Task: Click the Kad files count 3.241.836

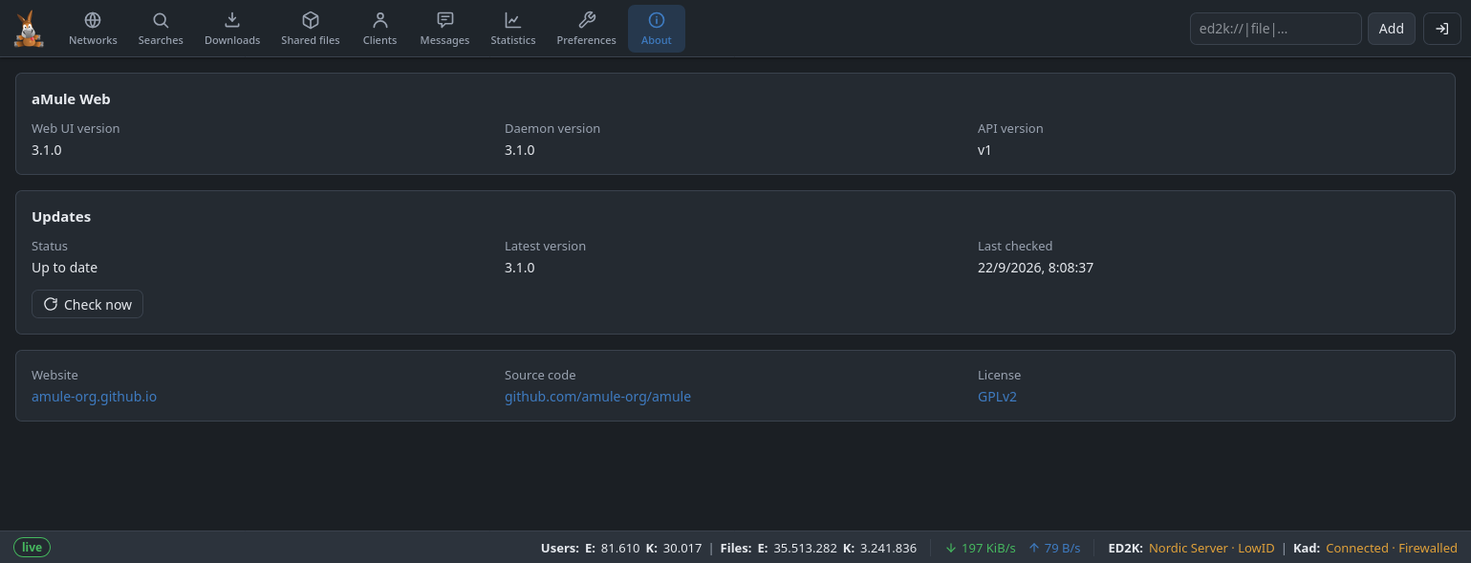Action: click(888, 548)
